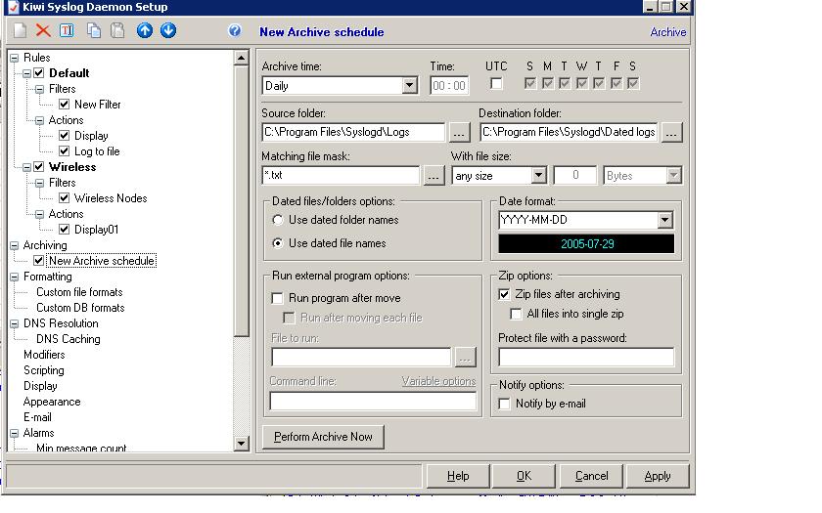Click the red X delete icon
The width and height of the screenshot is (822, 513).
pyautogui.click(x=43, y=31)
